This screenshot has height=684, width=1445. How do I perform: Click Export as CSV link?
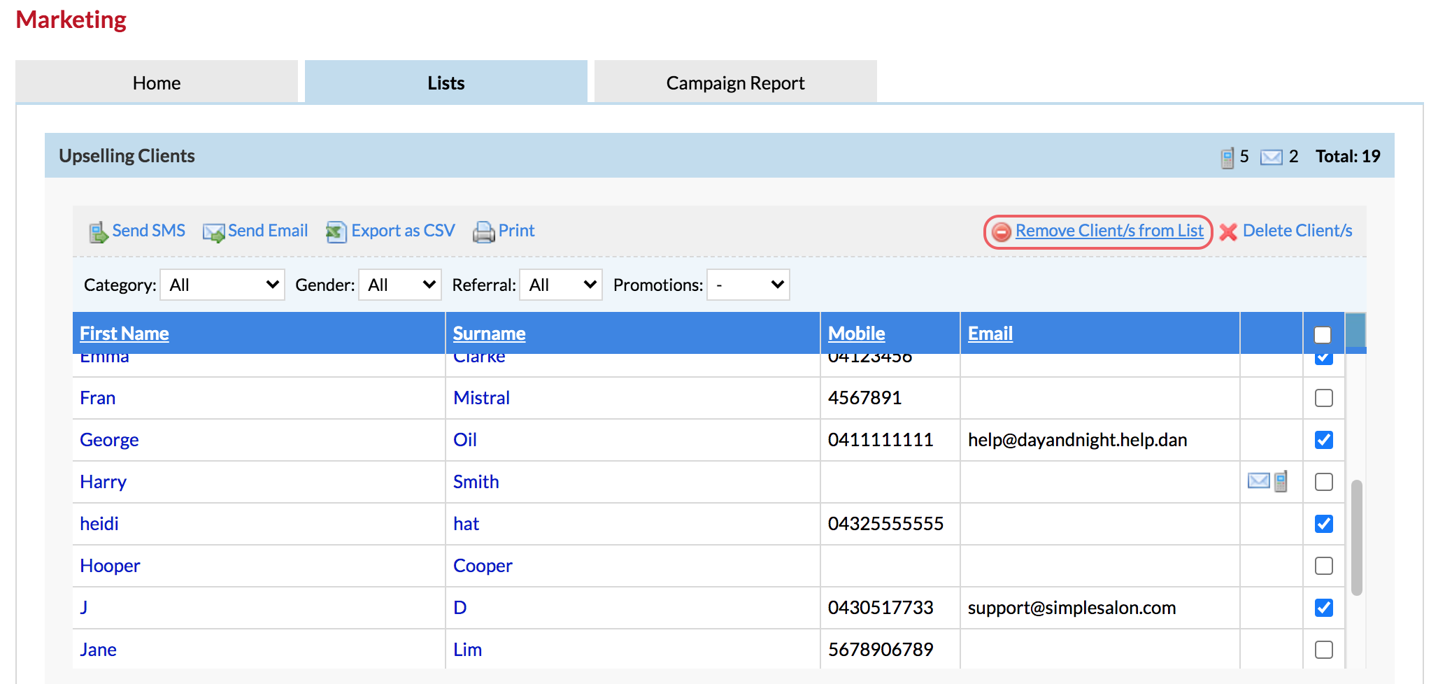[404, 231]
